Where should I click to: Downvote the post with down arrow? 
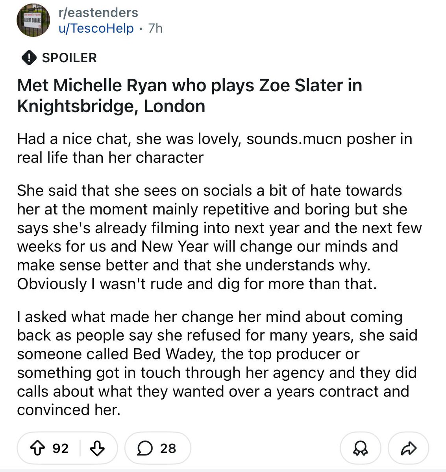(x=97, y=448)
